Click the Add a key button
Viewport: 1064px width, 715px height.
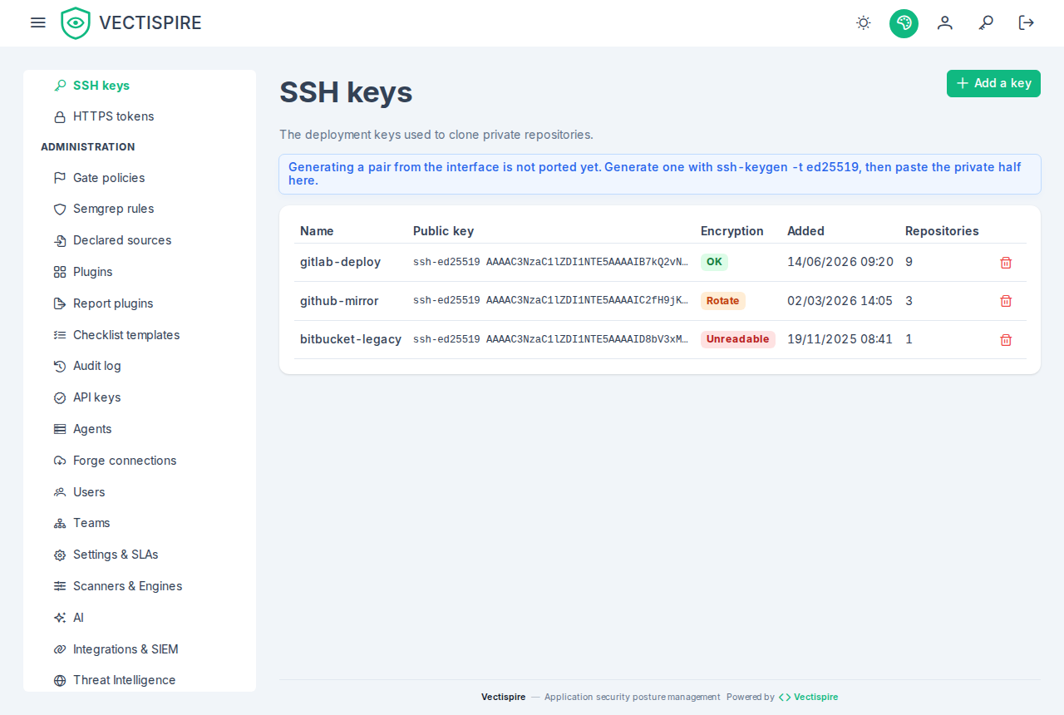point(993,83)
